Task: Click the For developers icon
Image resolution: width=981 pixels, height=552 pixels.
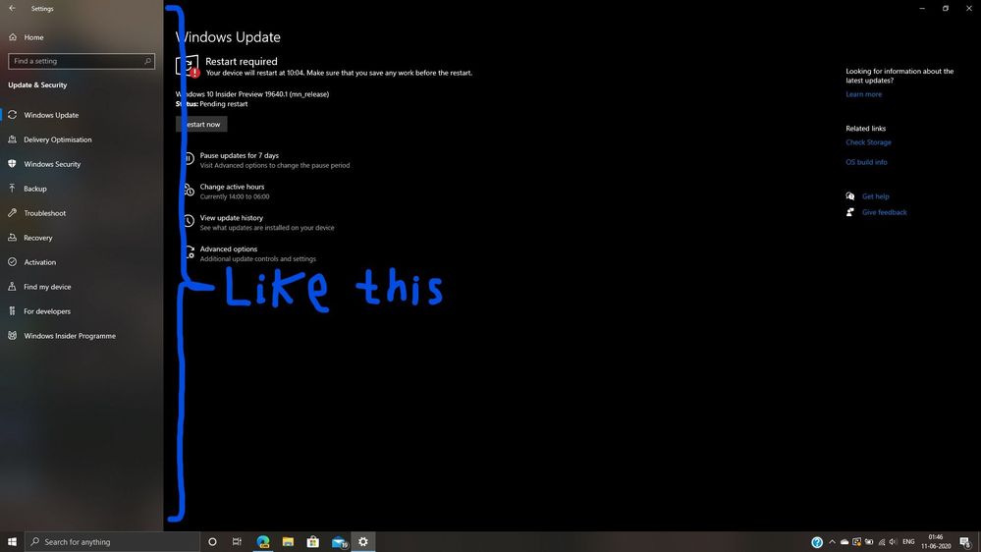Action: coord(12,311)
